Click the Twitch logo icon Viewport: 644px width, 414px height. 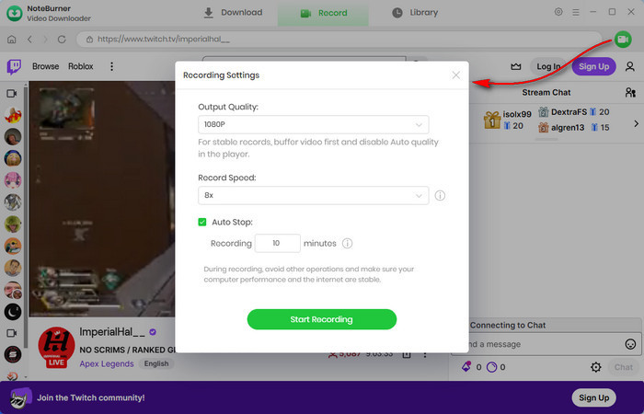(14, 66)
